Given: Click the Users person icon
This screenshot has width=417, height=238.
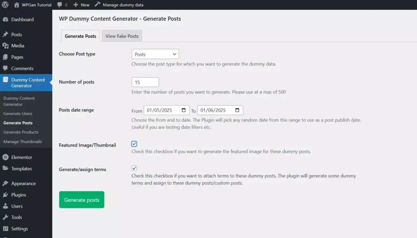Looking at the screenshot, I should click(5, 206).
